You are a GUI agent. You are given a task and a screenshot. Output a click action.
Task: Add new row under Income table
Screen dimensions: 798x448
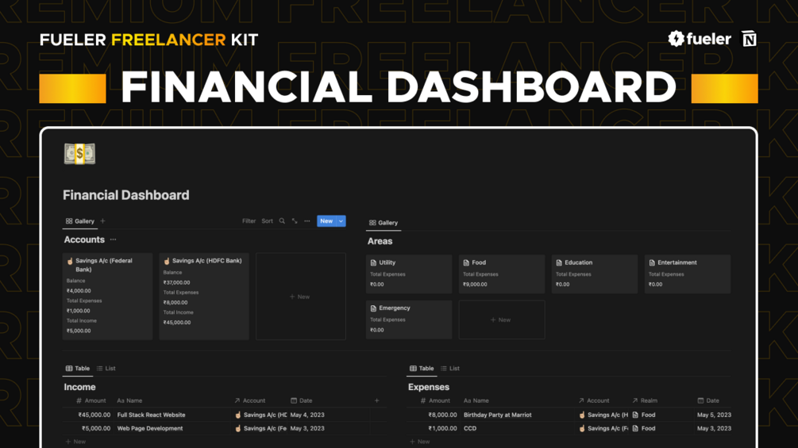point(76,442)
